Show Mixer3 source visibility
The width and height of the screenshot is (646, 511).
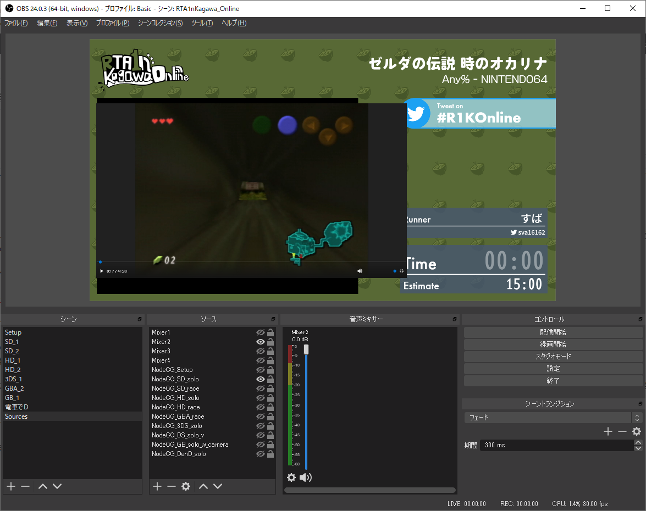[261, 351]
